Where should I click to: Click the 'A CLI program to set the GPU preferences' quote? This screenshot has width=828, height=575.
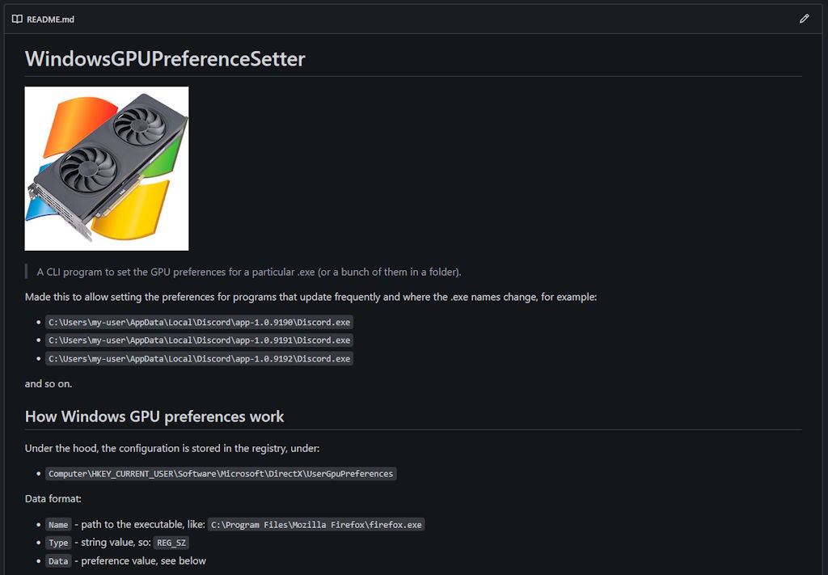pos(249,272)
